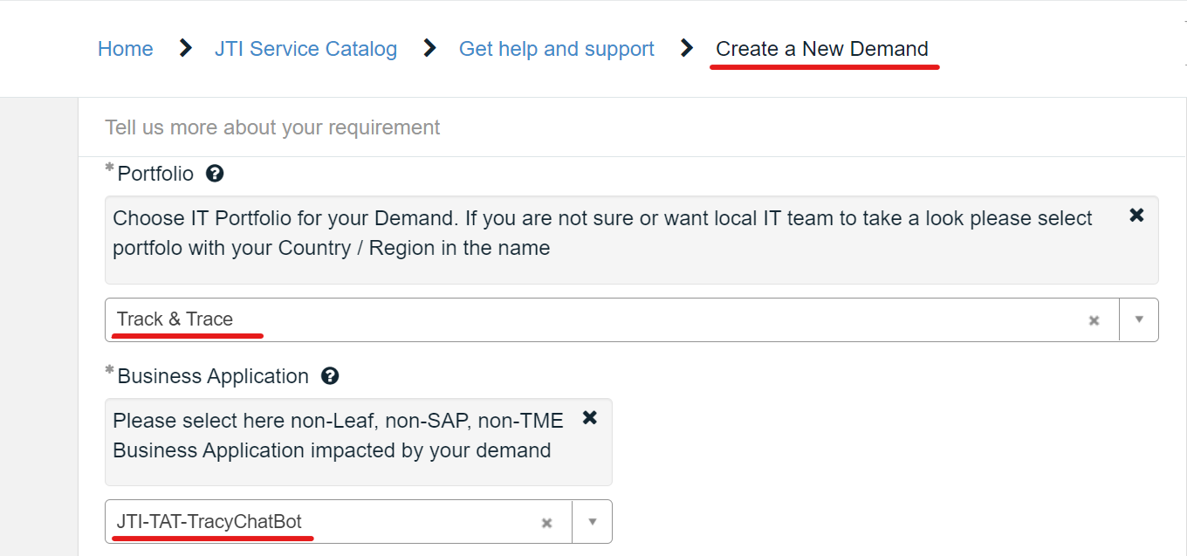1187x556 pixels.
Task: Show help for the Portfolio field
Action: coord(215,174)
